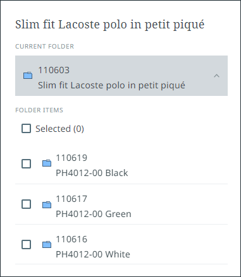Click the folder icon for 110616
Image resolution: width=241 pixels, height=277 pixels.
click(47, 244)
